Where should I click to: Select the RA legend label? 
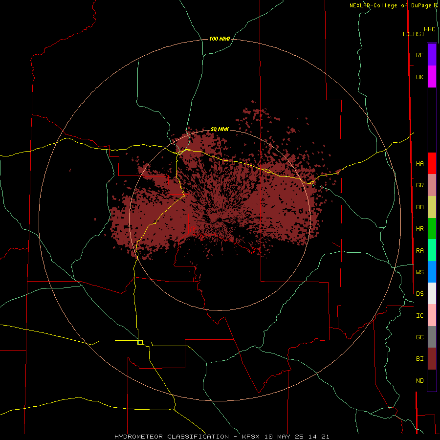coord(419,251)
